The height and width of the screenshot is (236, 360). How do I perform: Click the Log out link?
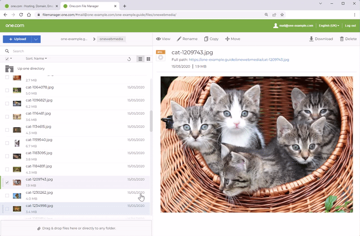[350, 26]
